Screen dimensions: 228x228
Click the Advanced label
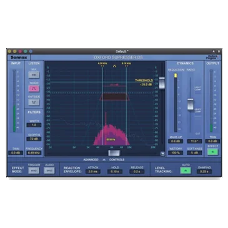click(x=91, y=160)
